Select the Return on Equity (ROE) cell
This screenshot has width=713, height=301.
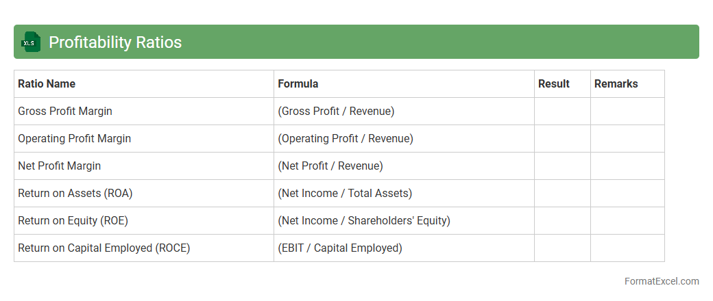tap(73, 221)
